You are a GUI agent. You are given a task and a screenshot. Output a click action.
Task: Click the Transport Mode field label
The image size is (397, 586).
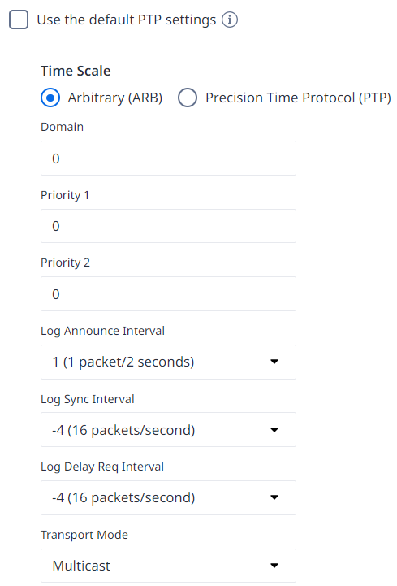[x=84, y=535]
